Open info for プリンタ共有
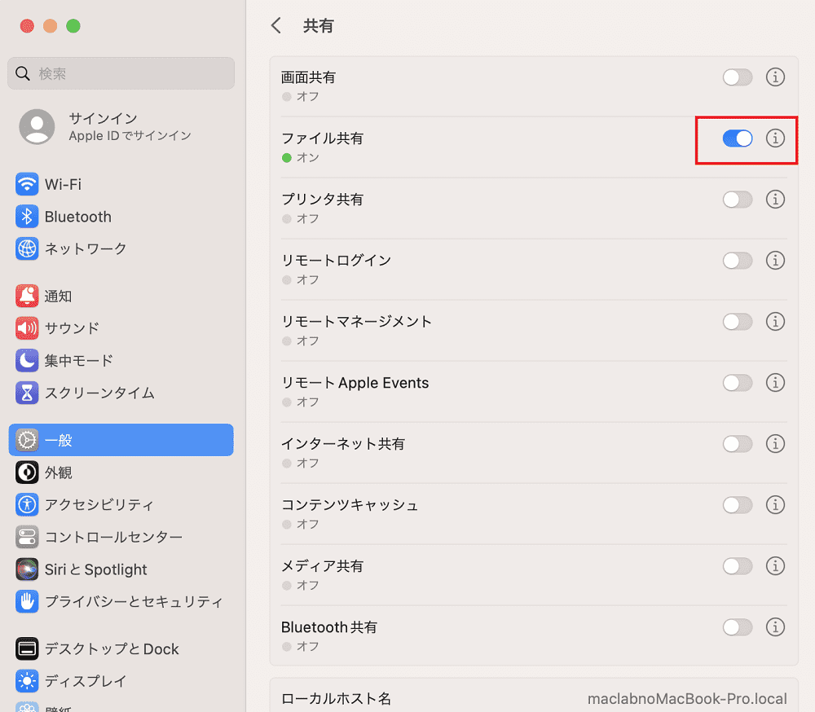The image size is (815, 712). 775,200
